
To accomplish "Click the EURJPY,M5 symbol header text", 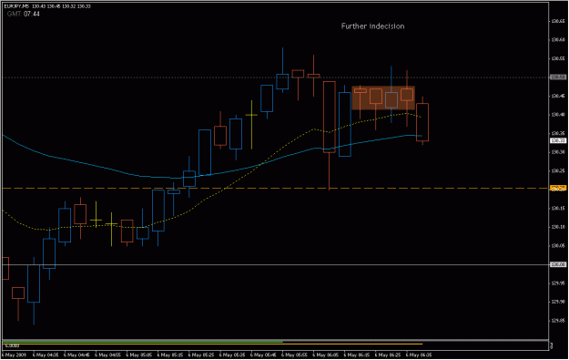I will click(16, 6).
